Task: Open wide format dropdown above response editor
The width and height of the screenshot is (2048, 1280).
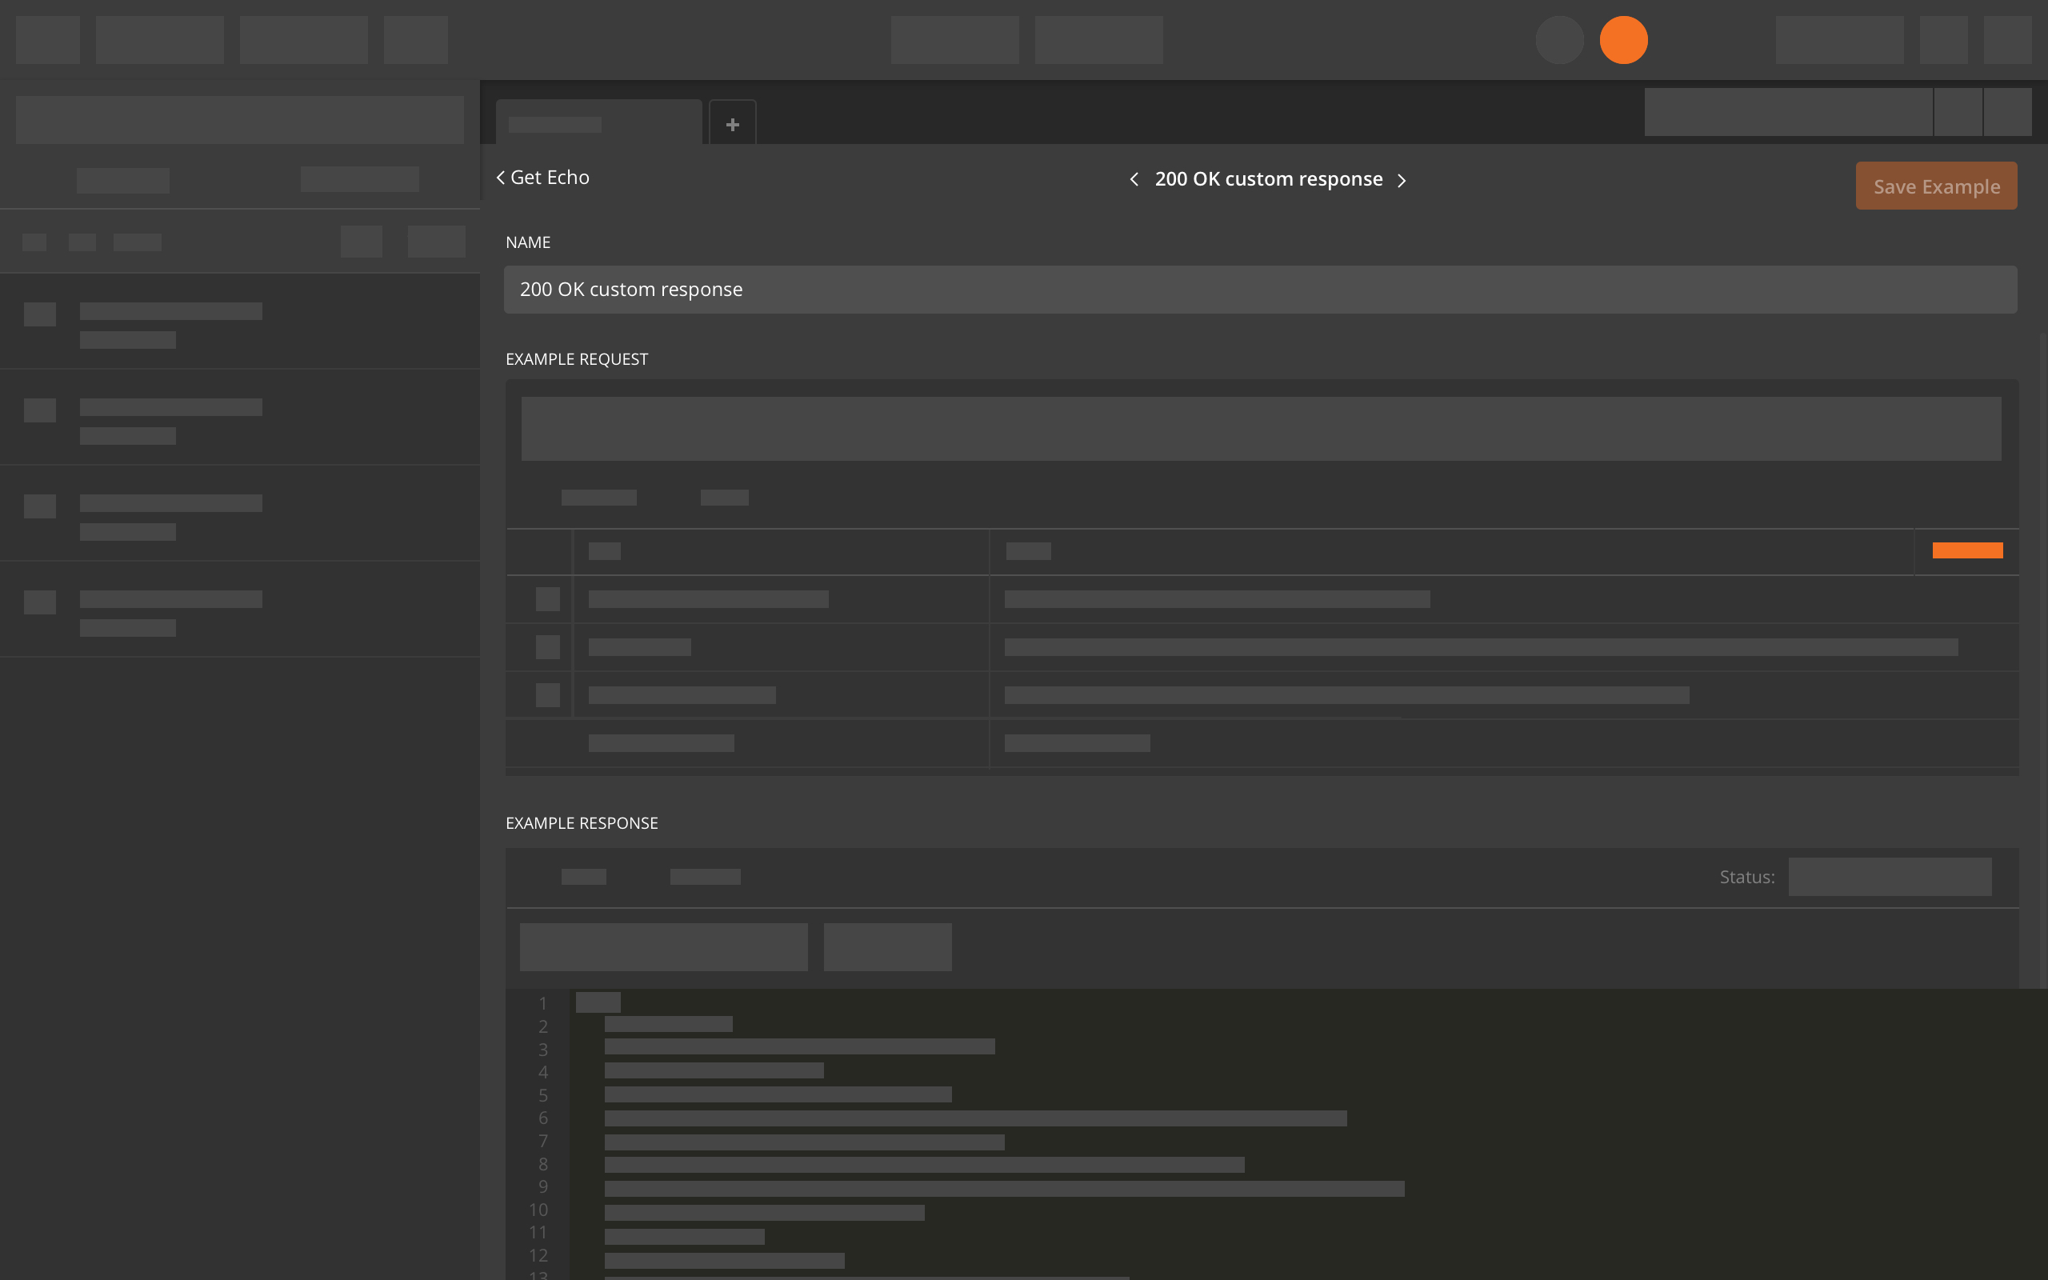Action: tap(663, 946)
